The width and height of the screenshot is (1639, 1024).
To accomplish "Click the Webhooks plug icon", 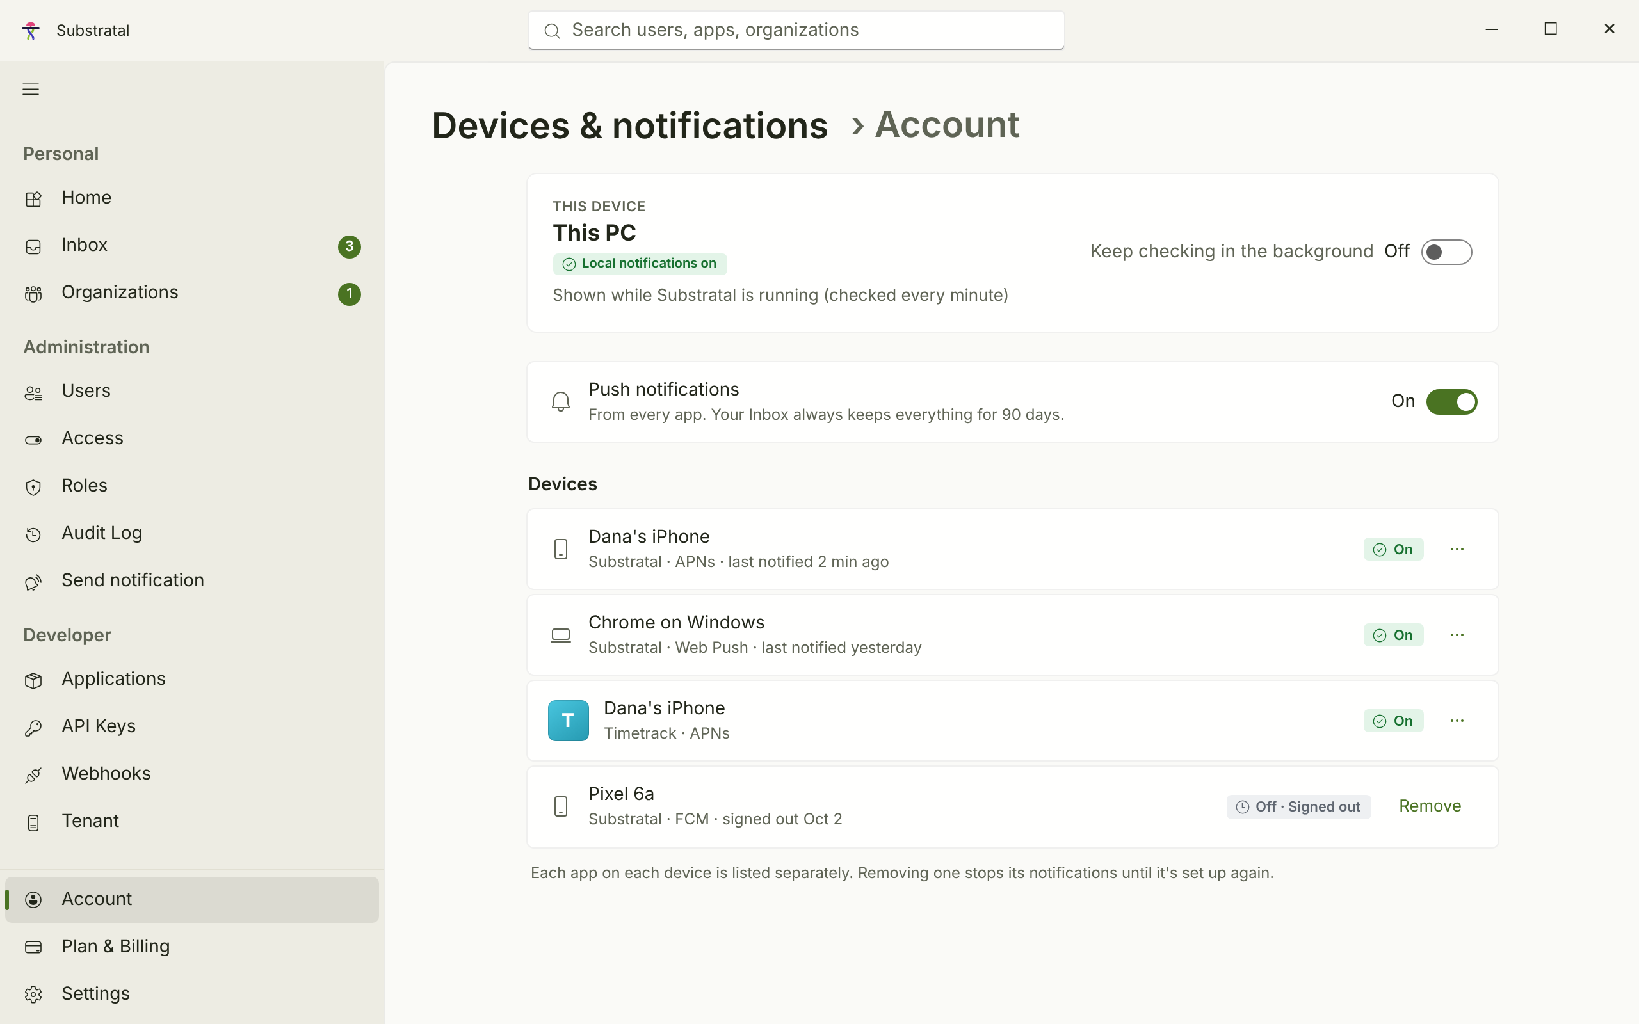I will coord(33,775).
